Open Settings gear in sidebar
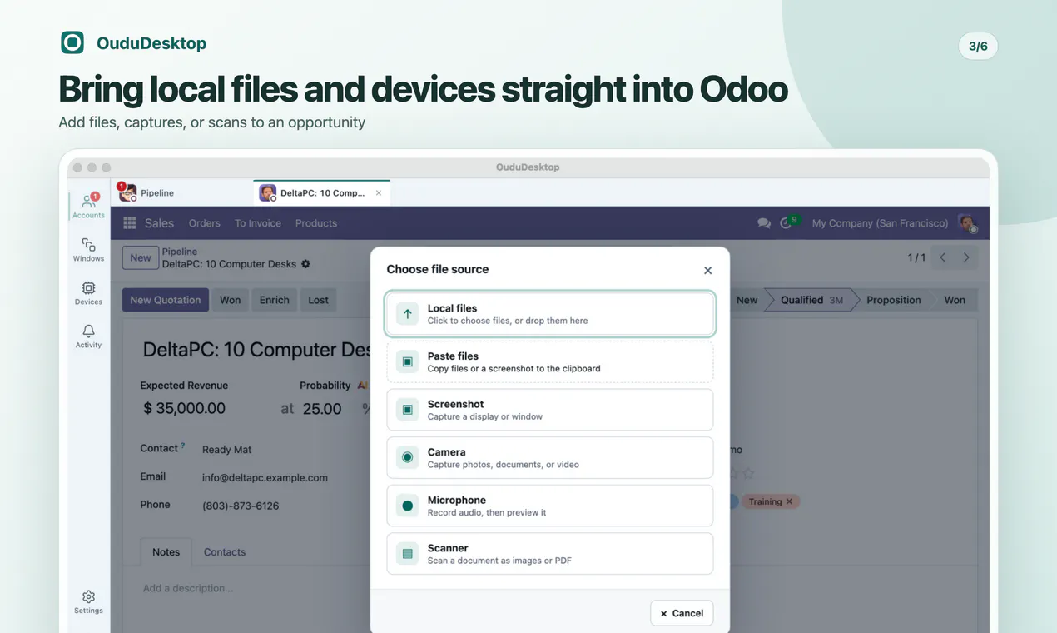This screenshot has width=1057, height=633. tap(88, 601)
